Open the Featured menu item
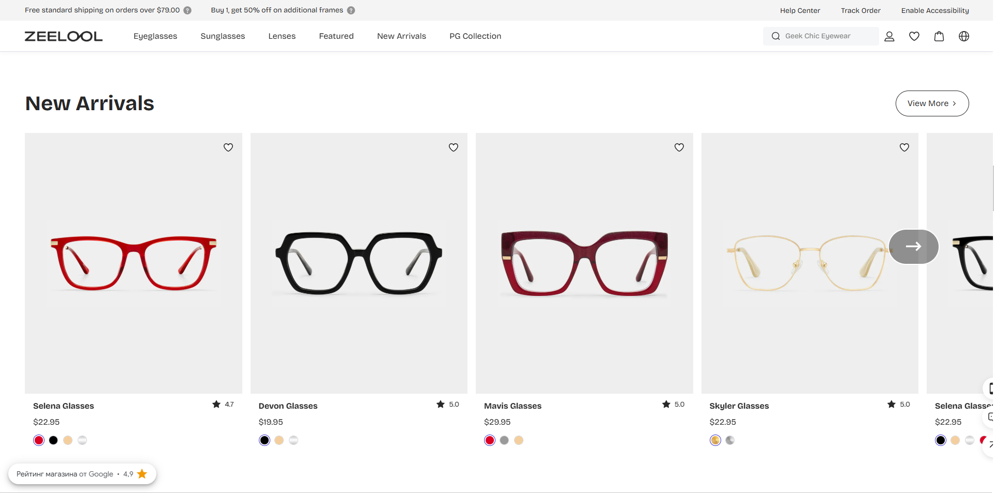 (x=336, y=36)
